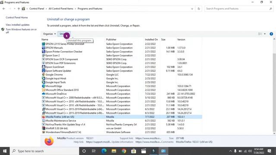Viewport: 276px width, 155px height.
Task: Select EPSON Scan PDF Extensions row
Action: coord(122,63)
